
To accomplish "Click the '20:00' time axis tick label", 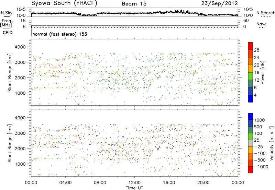I will (203, 183).
